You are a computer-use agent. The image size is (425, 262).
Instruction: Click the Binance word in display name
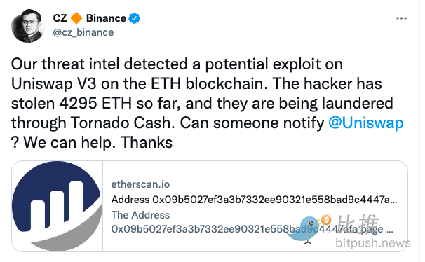(x=106, y=18)
